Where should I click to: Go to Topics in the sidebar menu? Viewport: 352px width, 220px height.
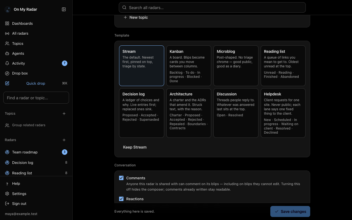[x=36, y=43]
